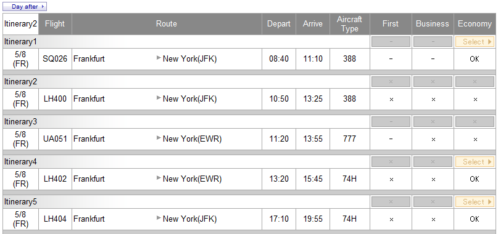
Task: Click disabled Economy button for Itinerary2
Action: click(x=475, y=81)
